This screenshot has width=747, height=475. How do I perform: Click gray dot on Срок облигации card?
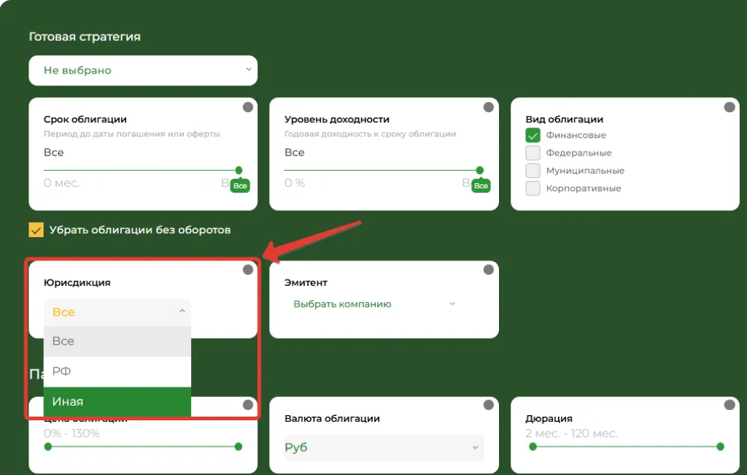point(248,107)
